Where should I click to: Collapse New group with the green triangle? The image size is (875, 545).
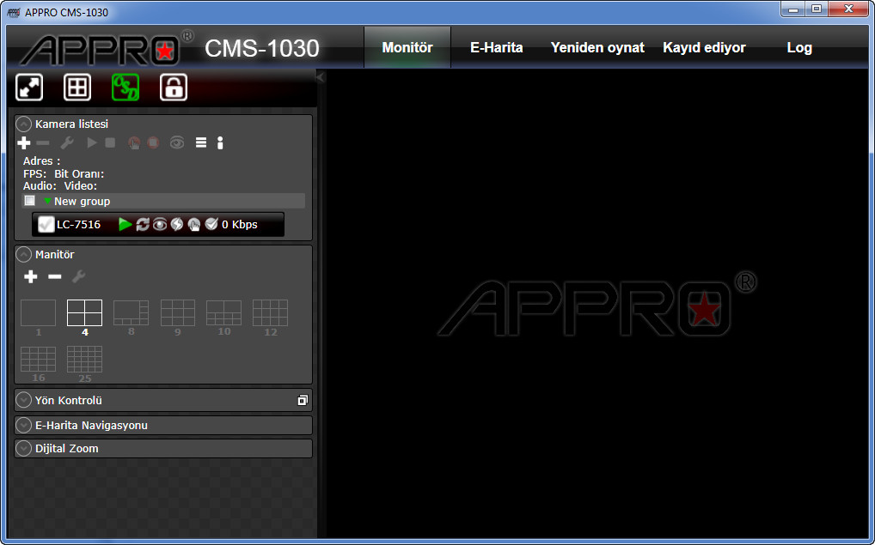47,201
